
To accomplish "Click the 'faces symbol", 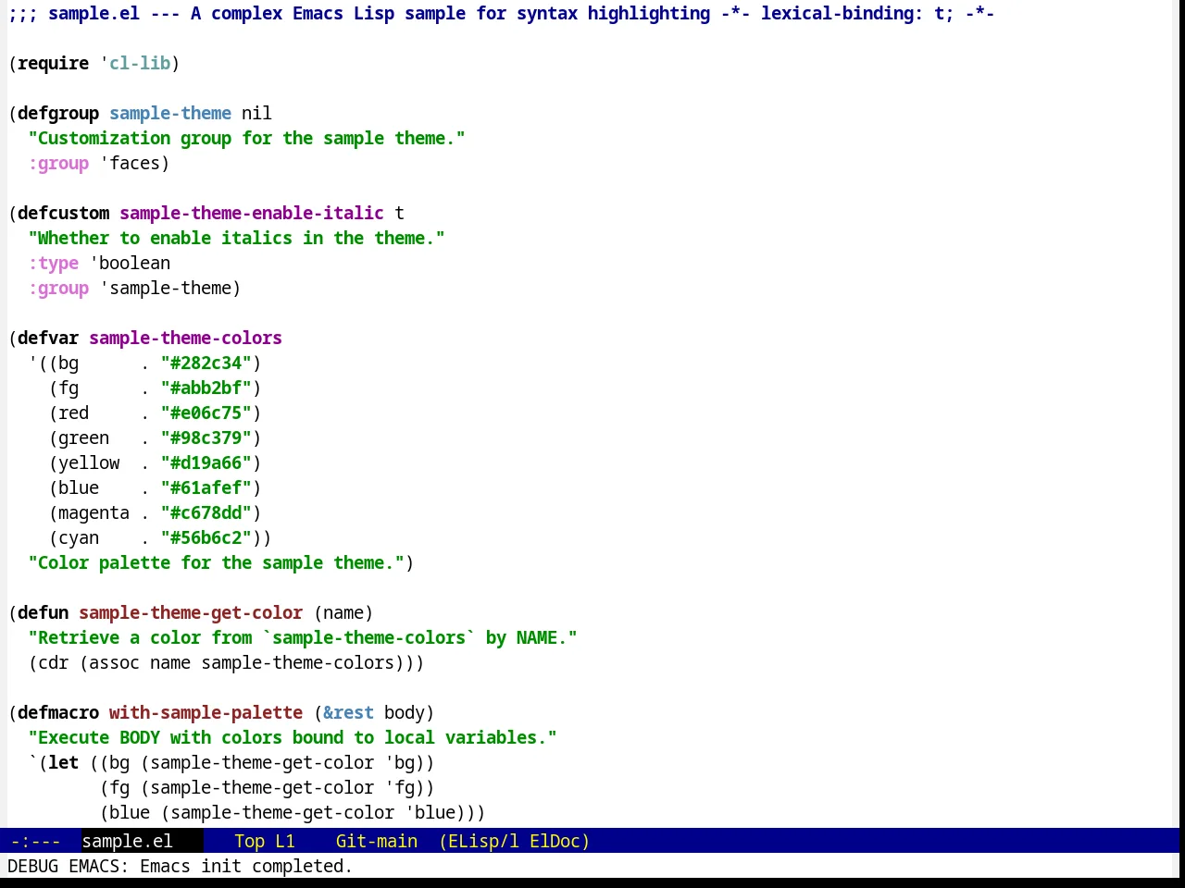I will point(130,163).
